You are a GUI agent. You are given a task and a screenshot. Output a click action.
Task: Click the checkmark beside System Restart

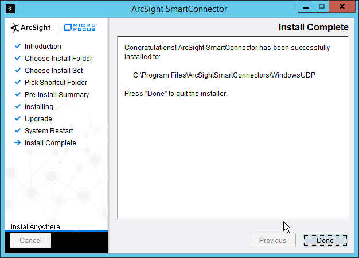coord(18,131)
